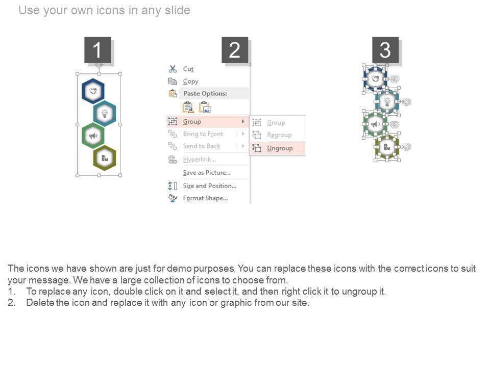Select Save as Picture from the context menu

(x=207, y=173)
